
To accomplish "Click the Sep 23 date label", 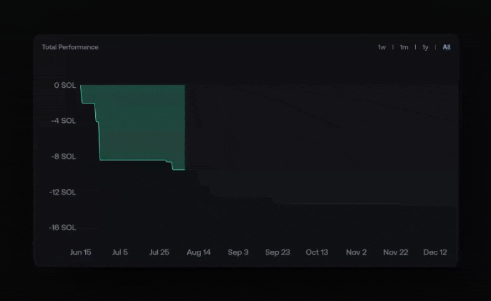I will point(277,253).
